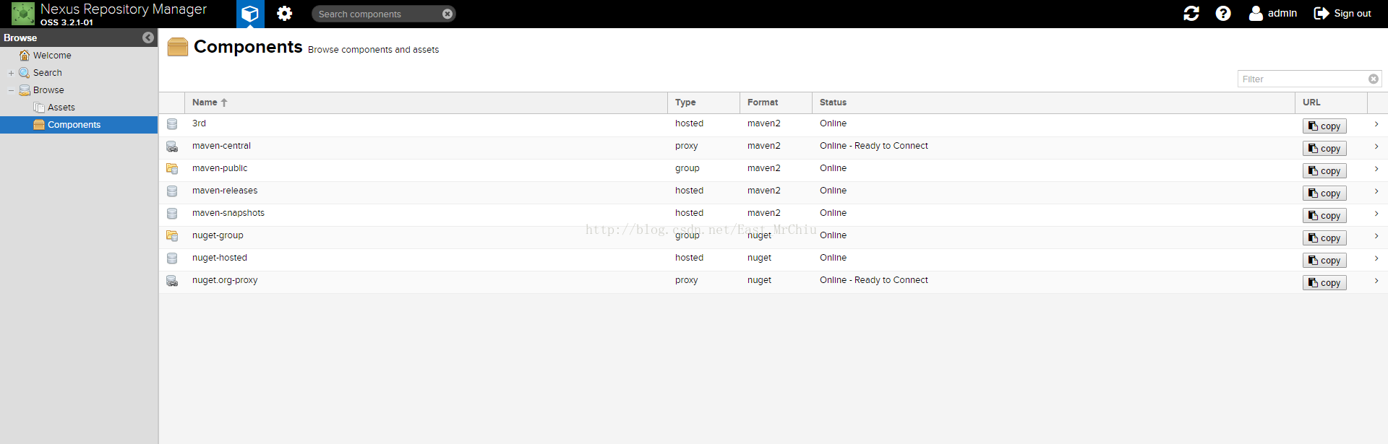This screenshot has height=444, width=1388.
Task: Open Assets in the sidebar
Action: [x=61, y=108]
